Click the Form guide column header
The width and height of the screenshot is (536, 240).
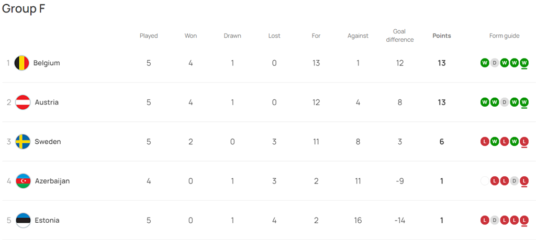pos(504,36)
